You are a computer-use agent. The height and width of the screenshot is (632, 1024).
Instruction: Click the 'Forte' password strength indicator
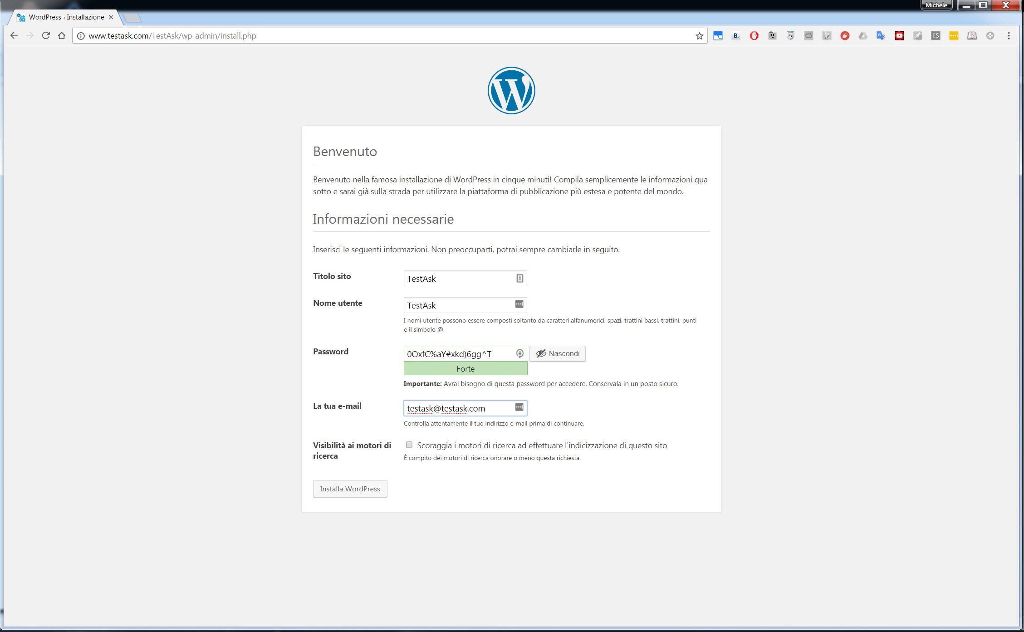pos(465,368)
